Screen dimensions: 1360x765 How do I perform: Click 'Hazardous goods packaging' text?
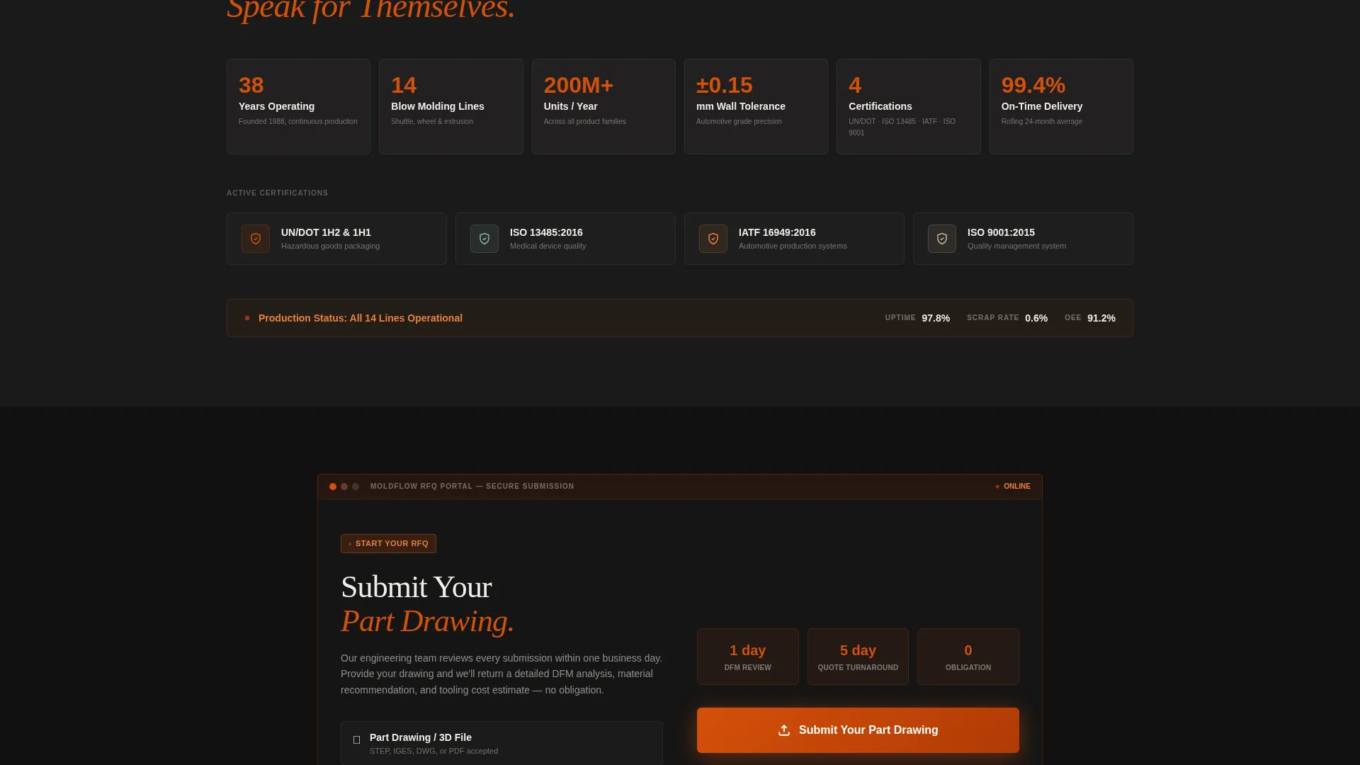330,246
